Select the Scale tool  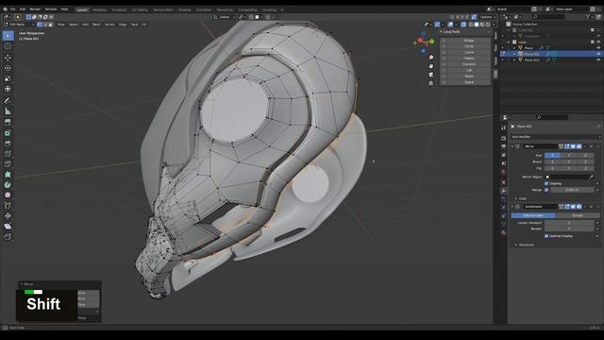[8, 78]
